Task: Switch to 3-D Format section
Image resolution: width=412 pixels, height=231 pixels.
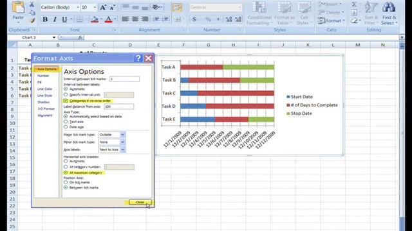Action: pos(46,108)
